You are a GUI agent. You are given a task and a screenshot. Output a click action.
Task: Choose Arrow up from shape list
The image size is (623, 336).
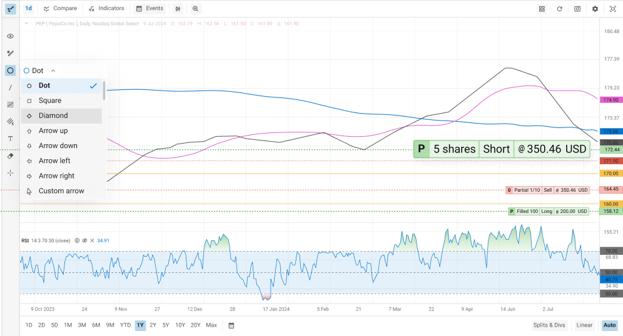[x=53, y=131]
